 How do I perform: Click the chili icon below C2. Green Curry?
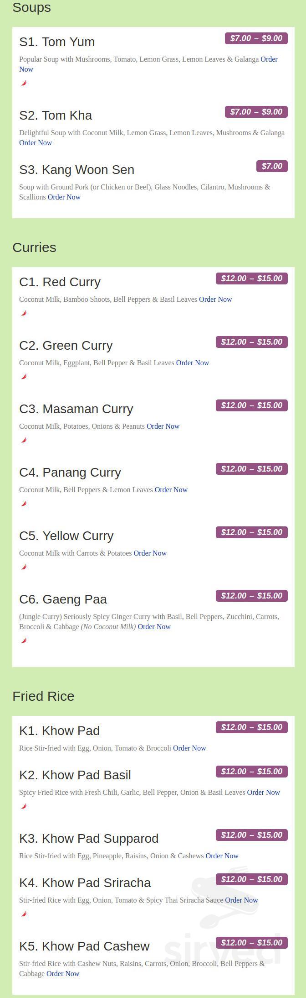24,377
